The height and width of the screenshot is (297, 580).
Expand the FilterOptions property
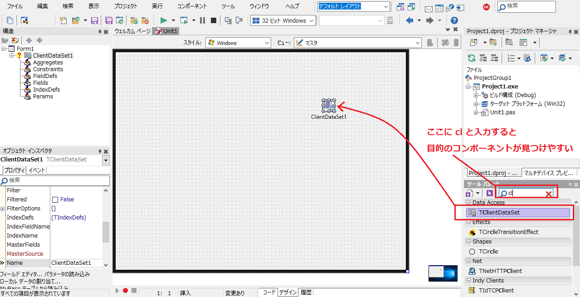tap(2, 208)
